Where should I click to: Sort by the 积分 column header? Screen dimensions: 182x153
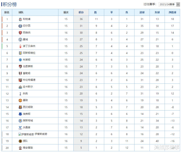81,12
